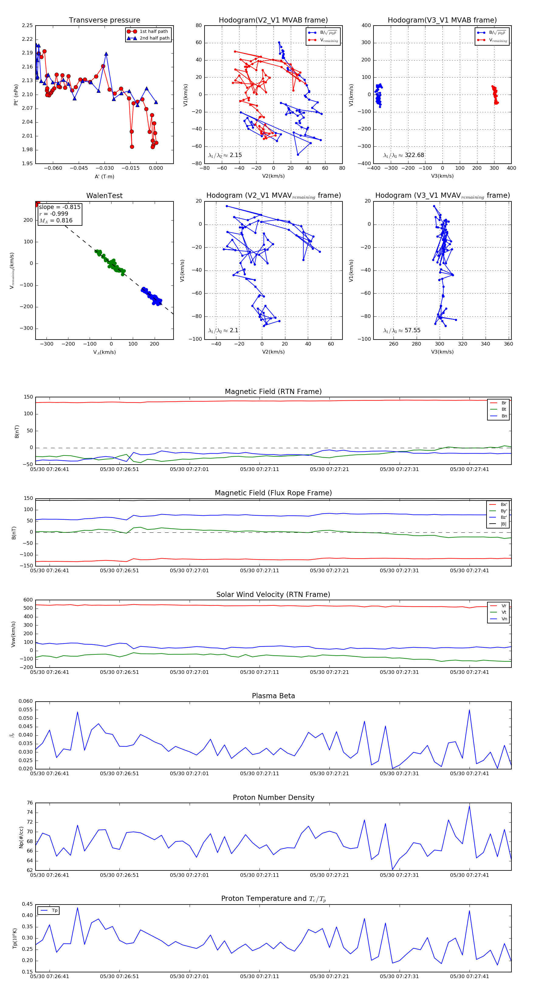The height and width of the screenshot is (1004, 547).
Task: Select the '2nd half path' legend entry
Action: [148, 38]
